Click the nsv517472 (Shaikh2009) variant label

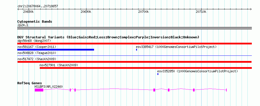coord(37,59)
